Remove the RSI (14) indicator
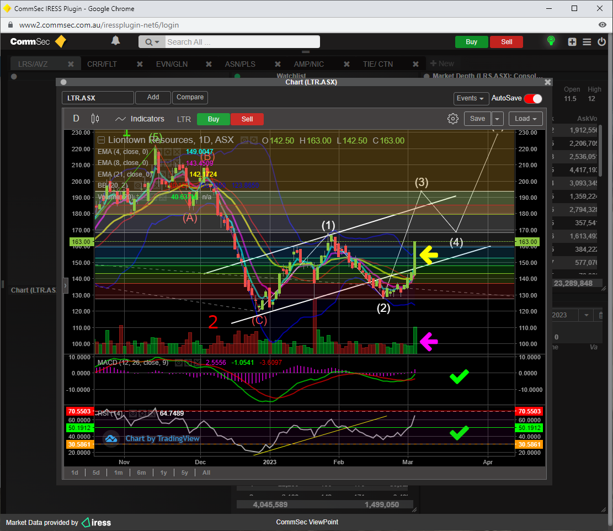Viewport: 613px width, 531px height. (152, 413)
